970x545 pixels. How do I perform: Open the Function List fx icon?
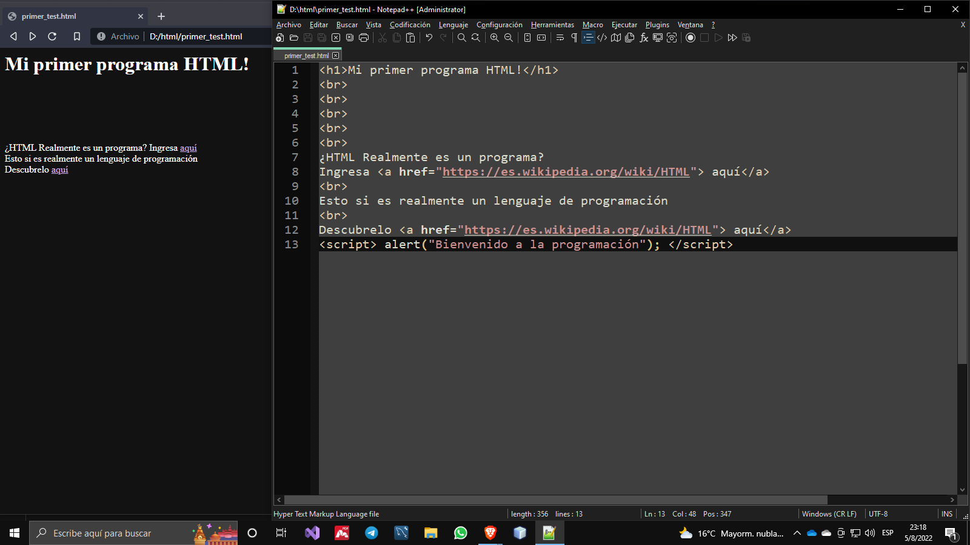point(644,38)
